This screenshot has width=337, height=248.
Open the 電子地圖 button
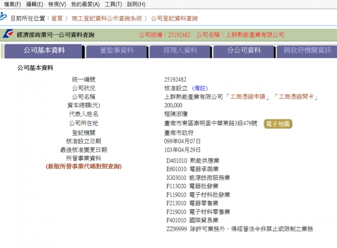pyautogui.click(x=278, y=124)
